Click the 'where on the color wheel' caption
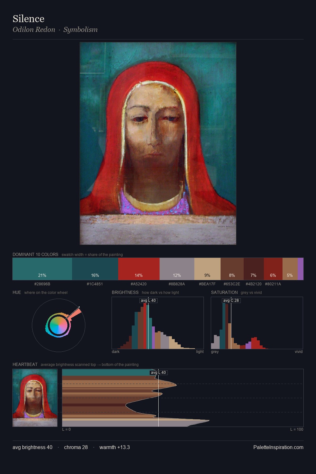The image size is (316, 474). pyautogui.click(x=46, y=293)
